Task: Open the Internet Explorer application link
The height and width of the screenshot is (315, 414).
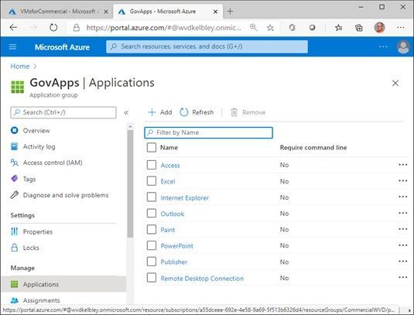Action: (184, 198)
